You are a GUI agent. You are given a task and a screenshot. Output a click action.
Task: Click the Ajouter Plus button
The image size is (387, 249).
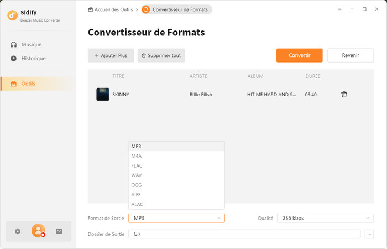tap(111, 55)
